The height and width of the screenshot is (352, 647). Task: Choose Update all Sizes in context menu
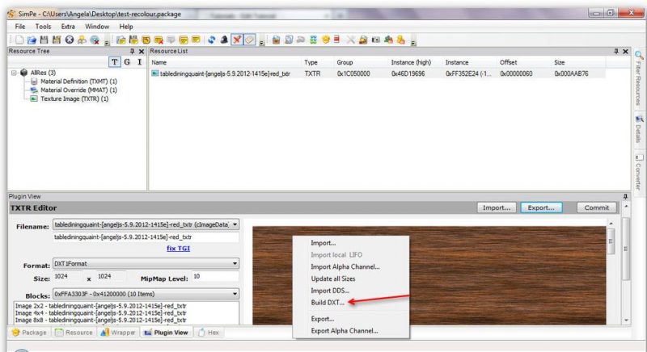333,279
